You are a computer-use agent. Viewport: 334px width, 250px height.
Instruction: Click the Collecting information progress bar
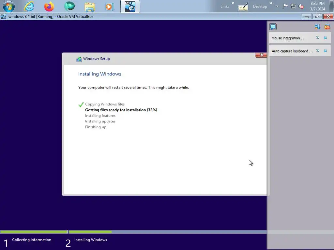pyautogui.click(x=34, y=232)
